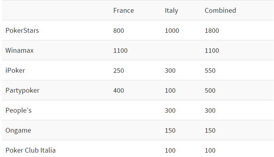274x157 pixels.
Task: Select the People's row label
Action: click(18, 111)
